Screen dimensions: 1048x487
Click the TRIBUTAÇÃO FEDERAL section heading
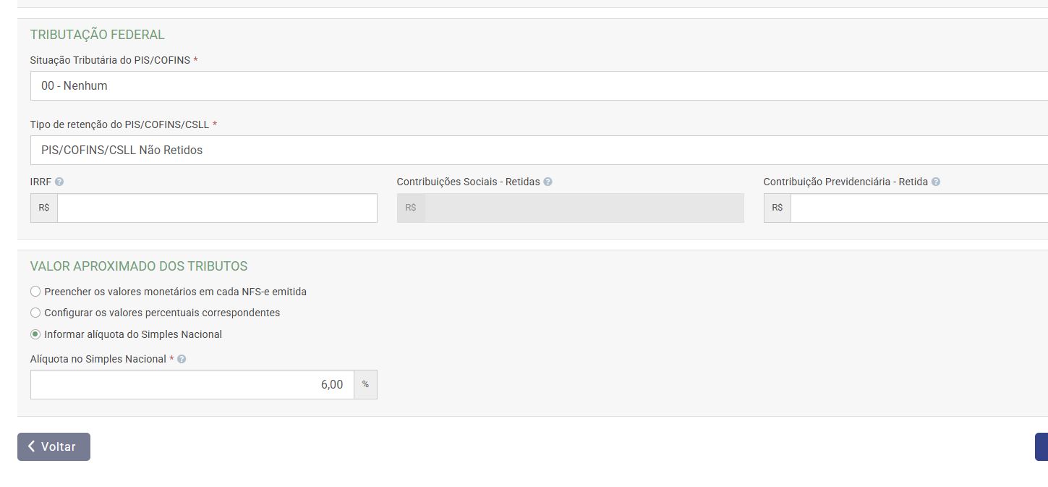[98, 35]
